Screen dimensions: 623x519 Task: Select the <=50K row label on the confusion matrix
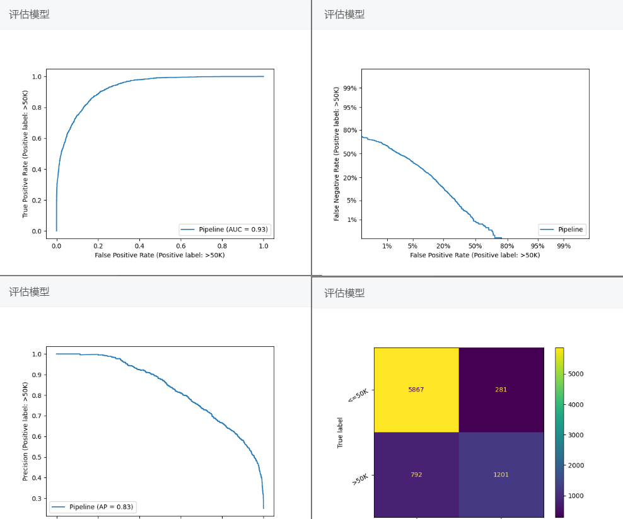click(357, 395)
